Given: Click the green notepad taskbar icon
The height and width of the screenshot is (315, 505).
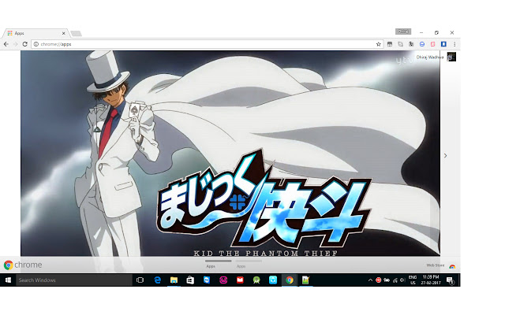Looking at the screenshot, I should point(305,280).
